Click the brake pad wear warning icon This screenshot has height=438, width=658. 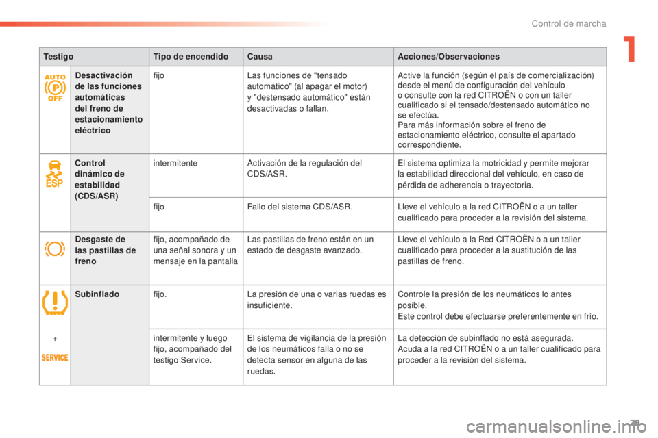click(55, 248)
